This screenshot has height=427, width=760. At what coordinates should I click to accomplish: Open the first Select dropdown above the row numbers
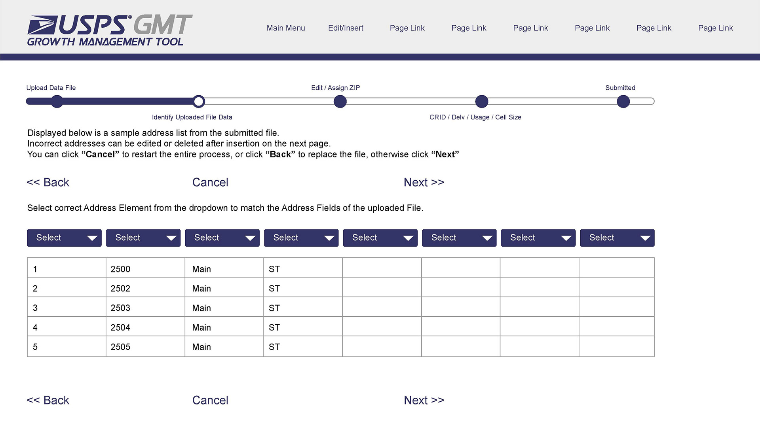click(x=64, y=238)
